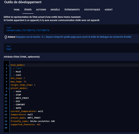This screenshot has height=134, width=139.
Task: Go to the MODÈLE tab
Action: 55,10
